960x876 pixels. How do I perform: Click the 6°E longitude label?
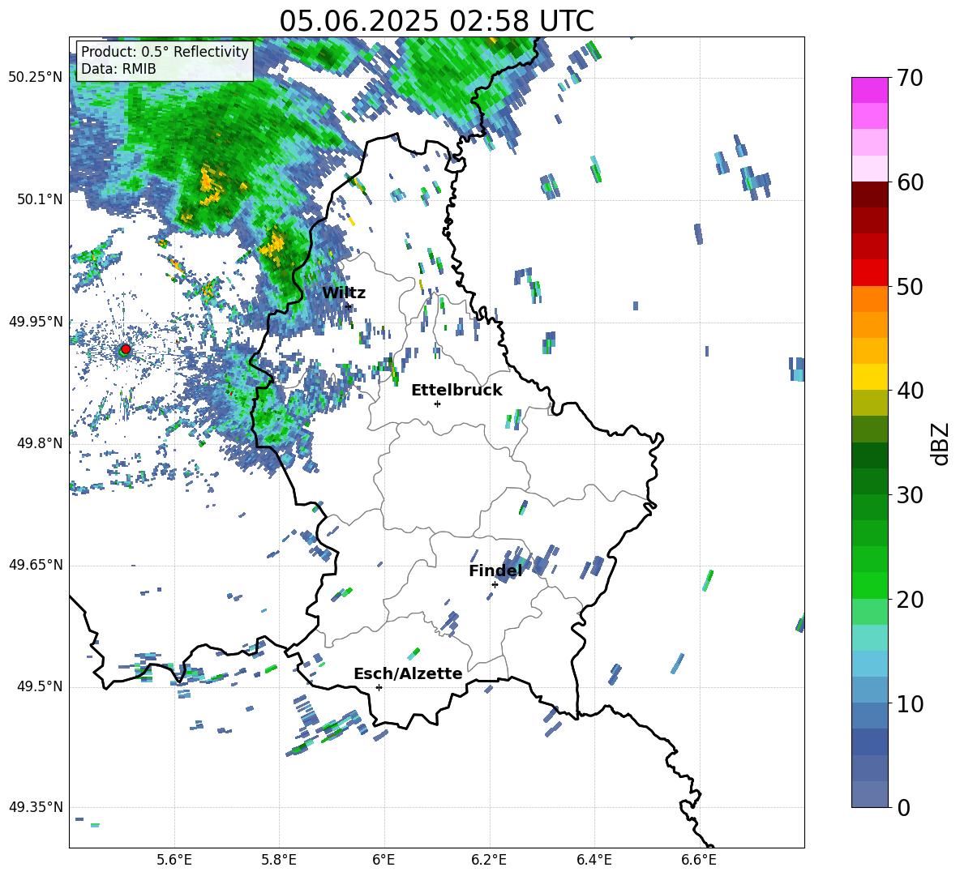click(x=384, y=860)
